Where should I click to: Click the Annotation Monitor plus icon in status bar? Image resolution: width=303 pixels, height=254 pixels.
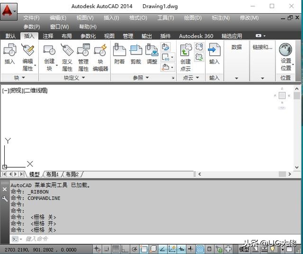(x=228, y=249)
